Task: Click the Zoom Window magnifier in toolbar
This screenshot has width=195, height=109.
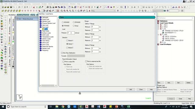Action: (62, 11)
